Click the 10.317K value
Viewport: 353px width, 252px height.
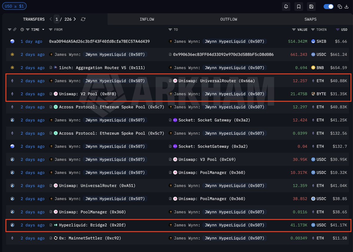pyautogui.click(x=299, y=172)
